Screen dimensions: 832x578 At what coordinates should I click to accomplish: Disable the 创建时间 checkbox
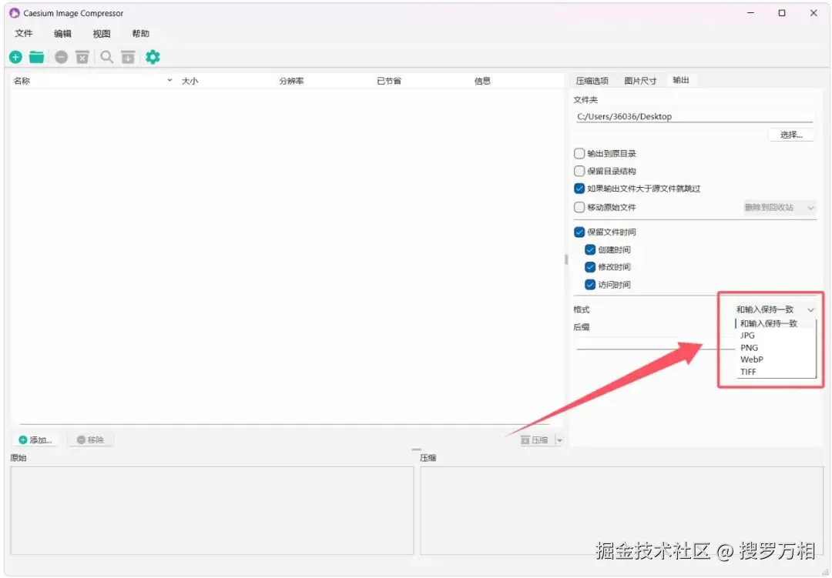[x=589, y=249]
